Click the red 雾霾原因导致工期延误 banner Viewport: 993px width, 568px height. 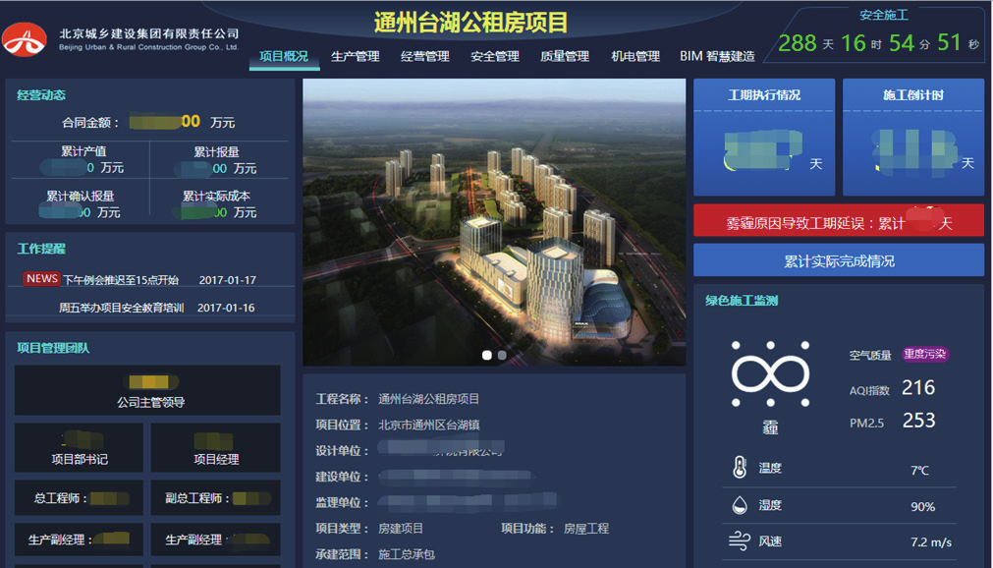pos(839,222)
